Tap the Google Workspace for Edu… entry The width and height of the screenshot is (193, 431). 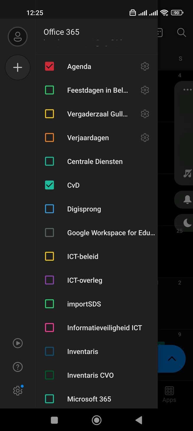coord(111,233)
